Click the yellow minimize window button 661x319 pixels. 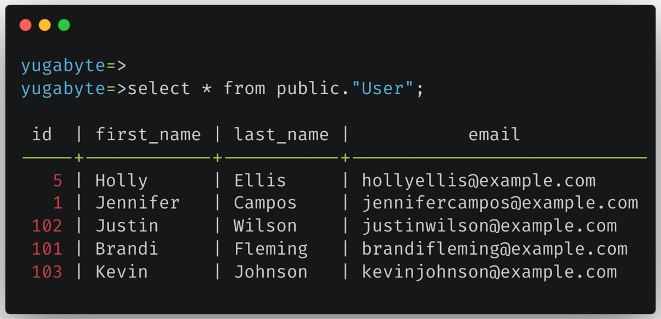click(45, 25)
